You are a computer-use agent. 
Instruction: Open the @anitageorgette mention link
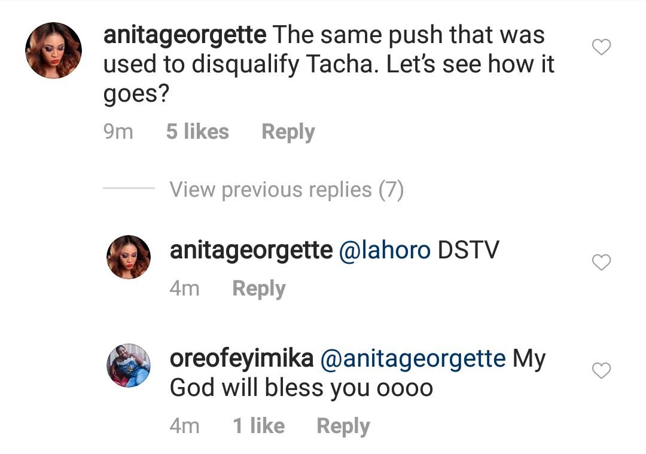(x=413, y=359)
